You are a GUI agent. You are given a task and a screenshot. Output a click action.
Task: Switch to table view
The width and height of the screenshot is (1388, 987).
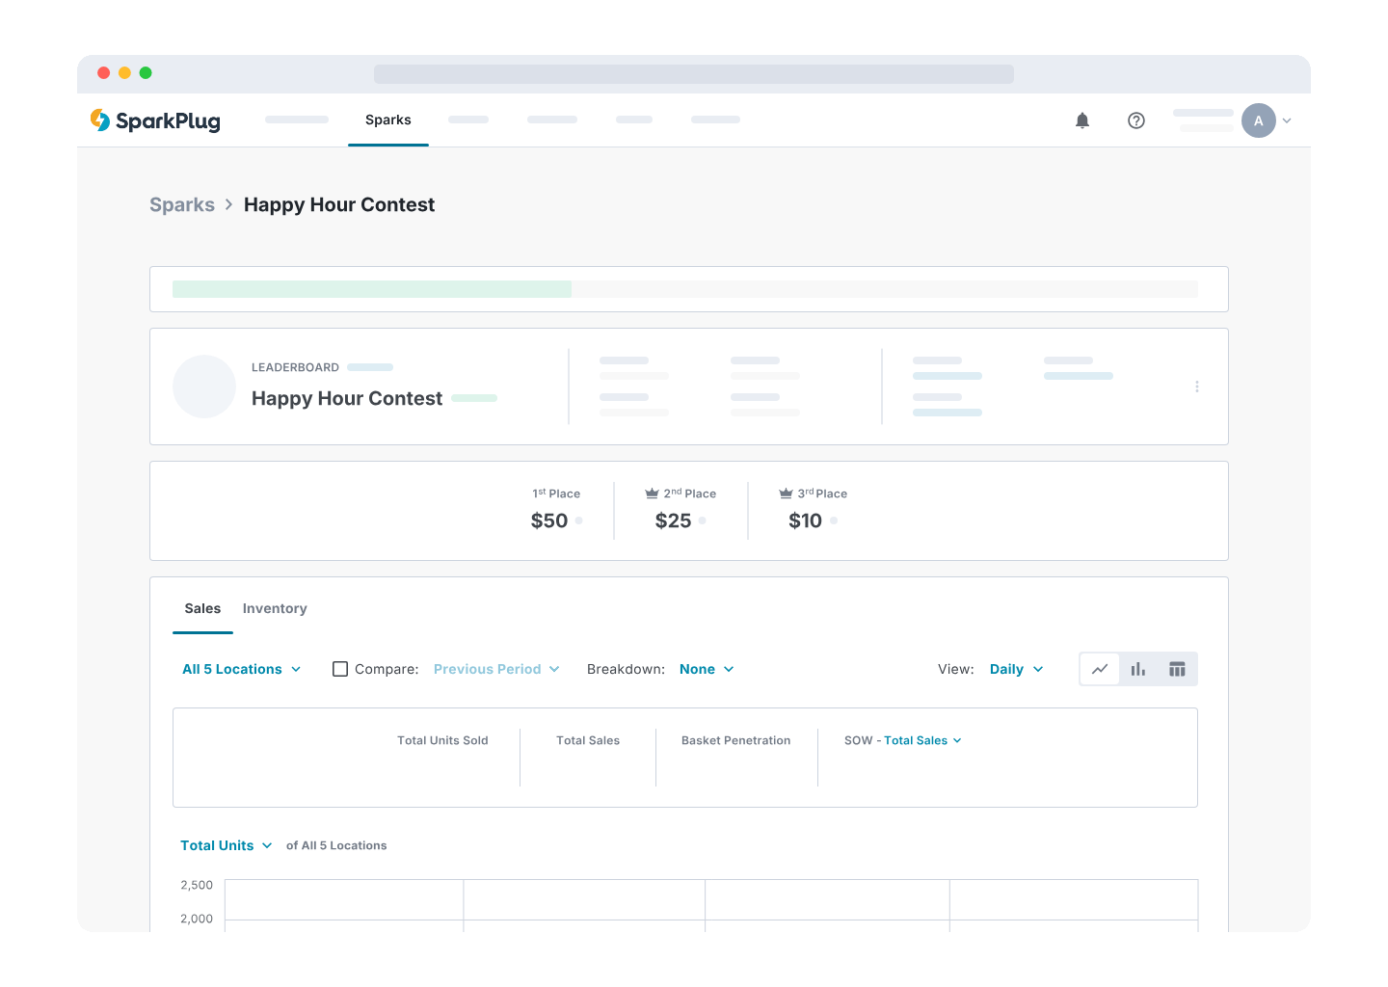[x=1177, y=669]
